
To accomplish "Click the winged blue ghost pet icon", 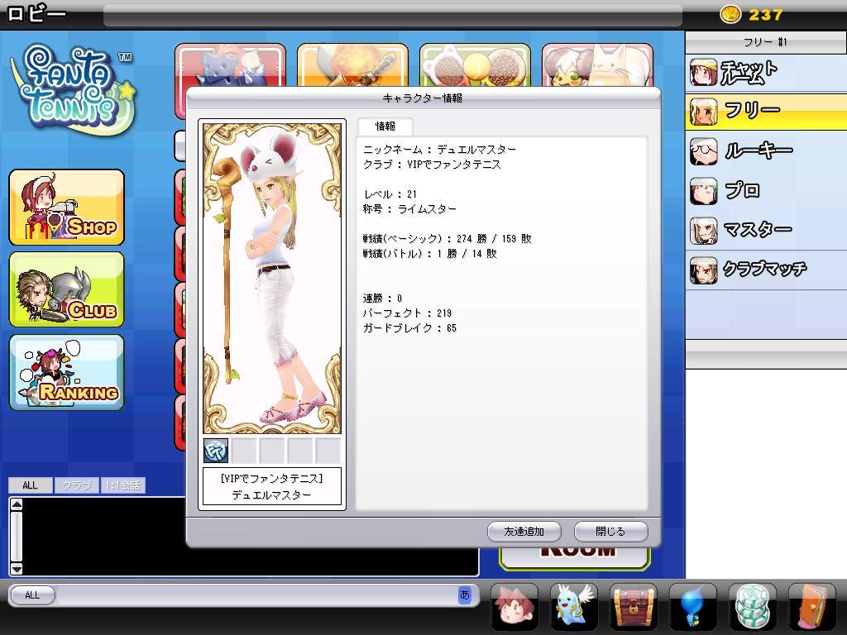I will coord(574,606).
